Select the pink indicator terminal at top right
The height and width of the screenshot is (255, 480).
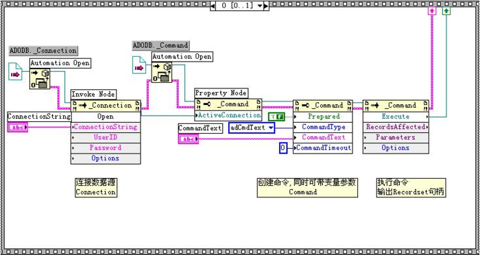pyautogui.click(x=431, y=11)
